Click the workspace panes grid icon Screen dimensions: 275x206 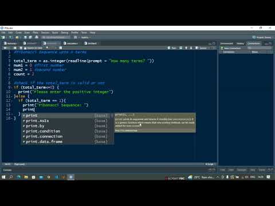pyautogui.click(x=76, y=37)
